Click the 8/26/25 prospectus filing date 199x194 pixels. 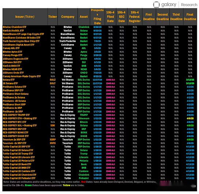(x=97, y=27)
